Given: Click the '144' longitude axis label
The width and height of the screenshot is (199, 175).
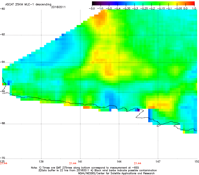Looking at the screenshot, I should tap(119, 162).
